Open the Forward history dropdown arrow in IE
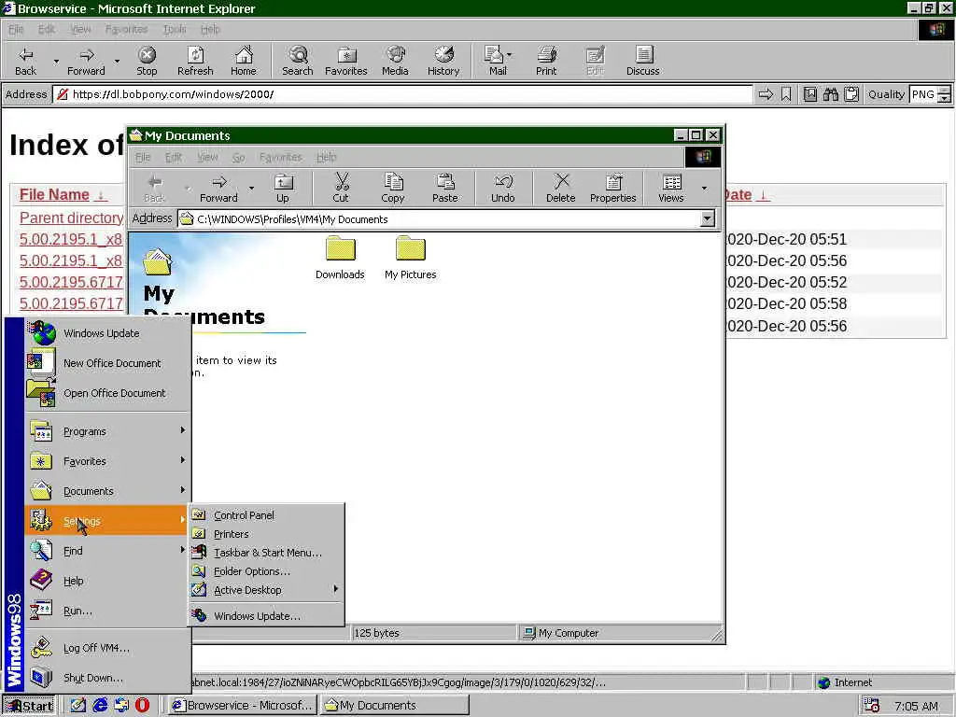The image size is (956, 717). coord(117,61)
